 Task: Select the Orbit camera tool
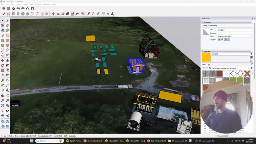pyautogui.click(x=2, y=95)
